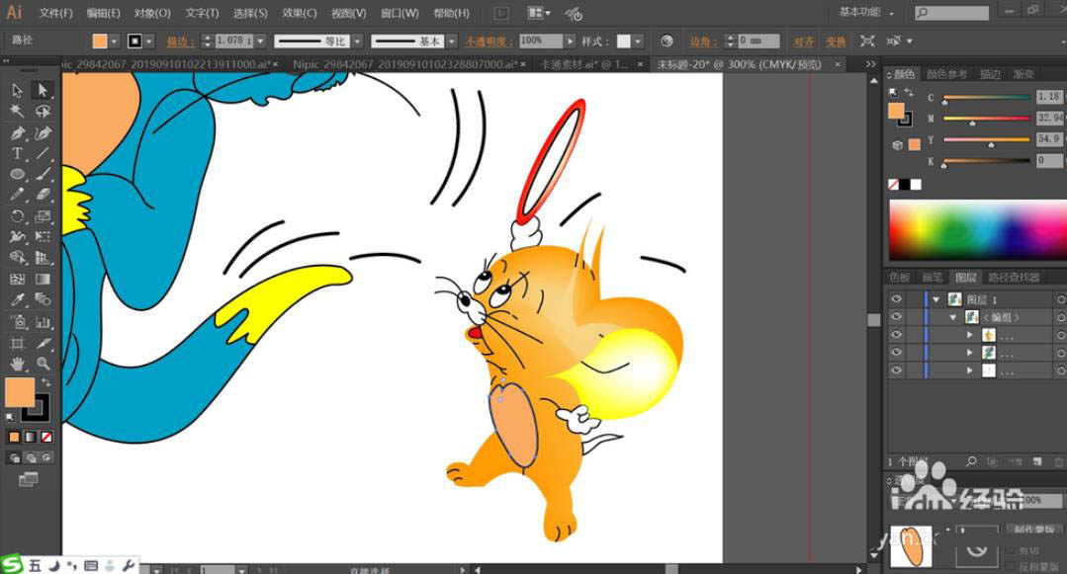
Task: Collapse the <编组> group
Action: [x=952, y=317]
